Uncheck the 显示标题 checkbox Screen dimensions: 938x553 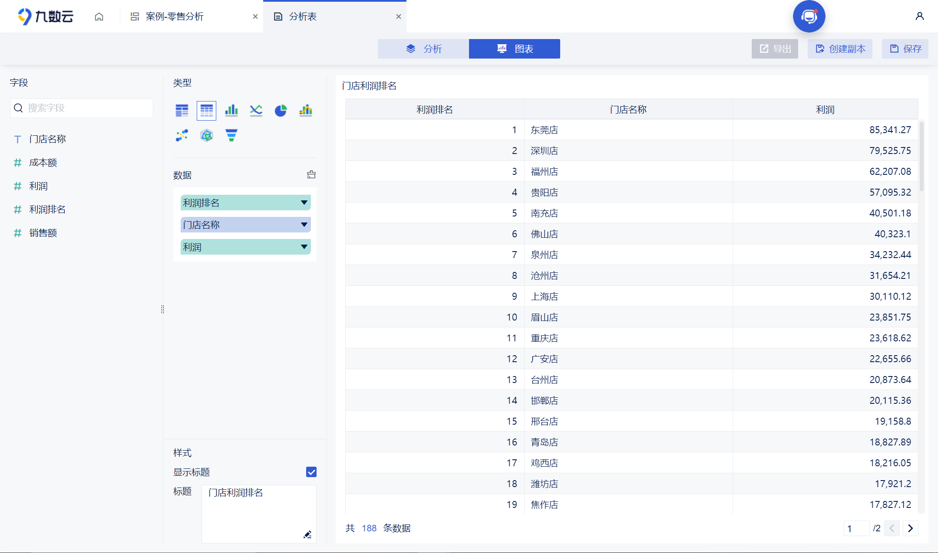311,472
